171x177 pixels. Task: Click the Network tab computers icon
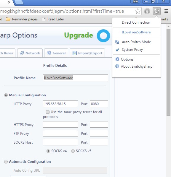pyautogui.click(x=22, y=53)
